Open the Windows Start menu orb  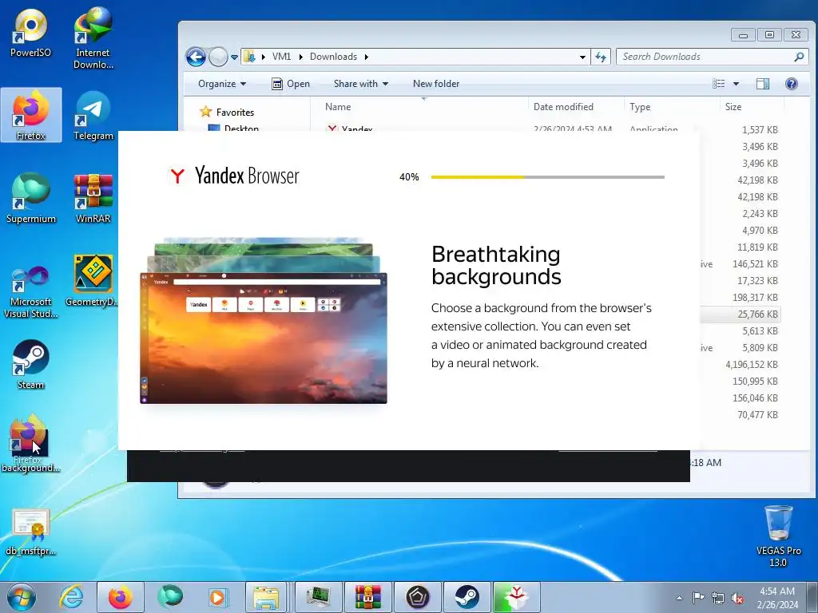(21, 597)
